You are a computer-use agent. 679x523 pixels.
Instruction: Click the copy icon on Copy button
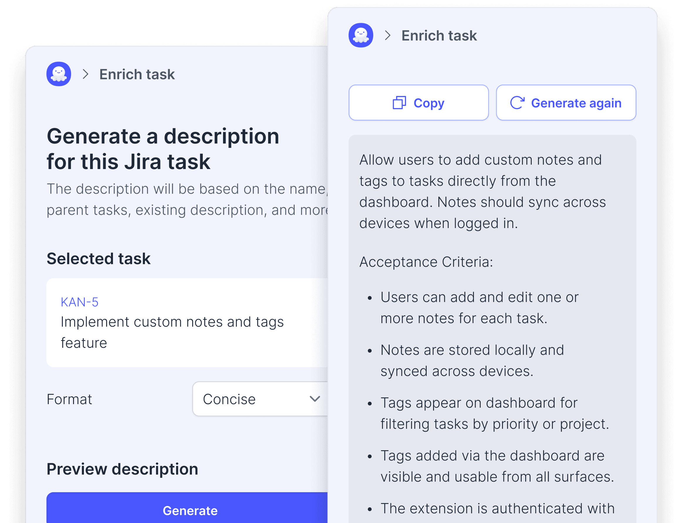[399, 103]
